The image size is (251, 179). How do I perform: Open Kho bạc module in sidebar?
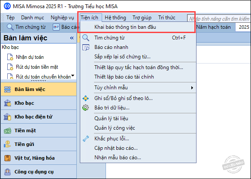coord(39,103)
